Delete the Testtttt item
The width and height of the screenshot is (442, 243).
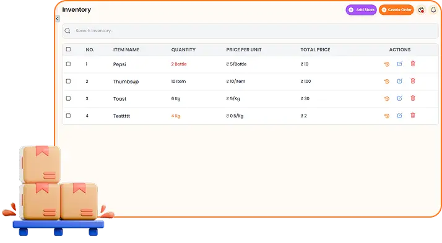pos(413,115)
